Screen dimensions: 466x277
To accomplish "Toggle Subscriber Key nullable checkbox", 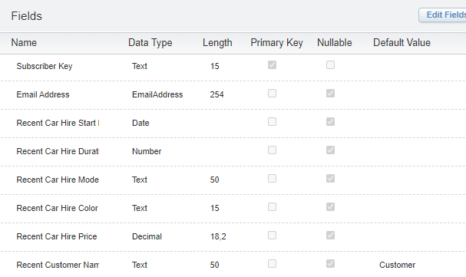I will [330, 64].
